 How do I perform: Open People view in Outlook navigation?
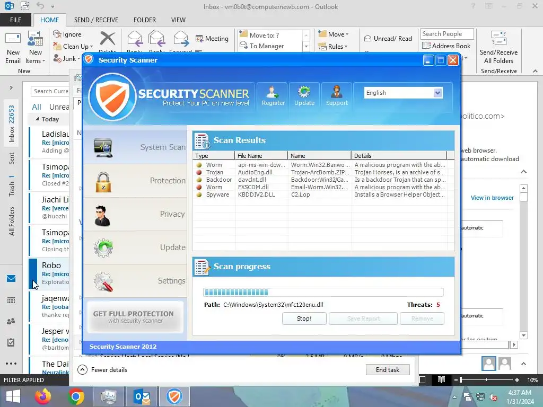(11, 321)
